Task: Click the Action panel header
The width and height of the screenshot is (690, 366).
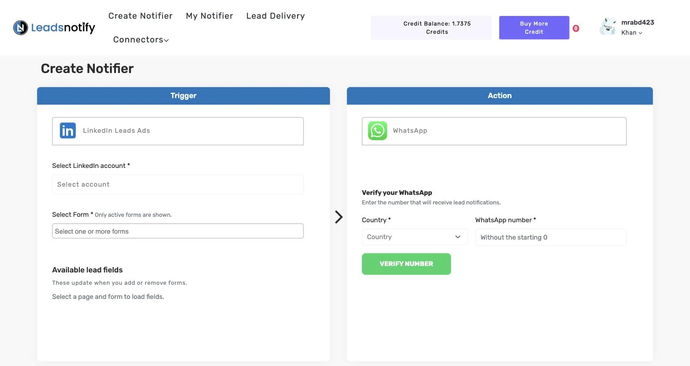Action: coord(500,96)
